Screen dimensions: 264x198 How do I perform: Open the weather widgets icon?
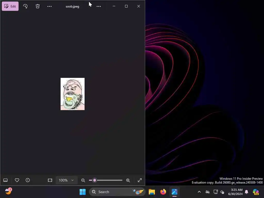point(8,191)
